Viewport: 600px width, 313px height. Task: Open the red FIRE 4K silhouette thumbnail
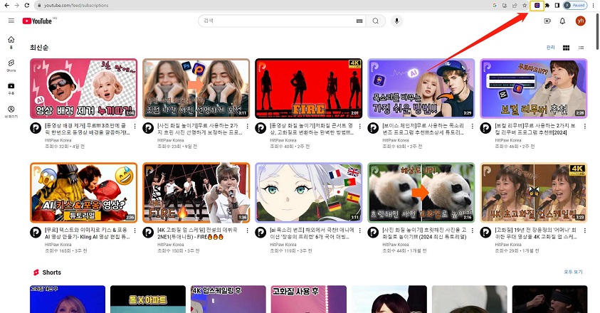coord(308,88)
